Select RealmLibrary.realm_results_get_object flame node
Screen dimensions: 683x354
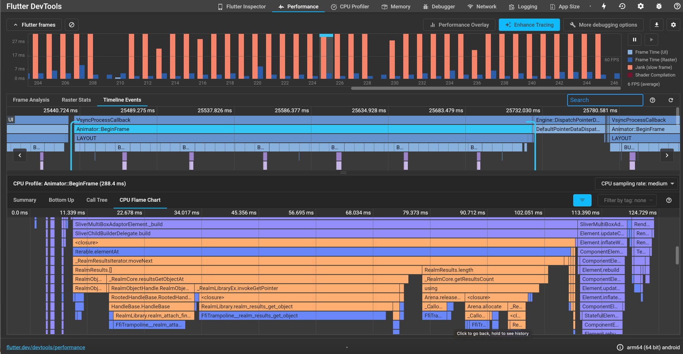tap(296, 306)
